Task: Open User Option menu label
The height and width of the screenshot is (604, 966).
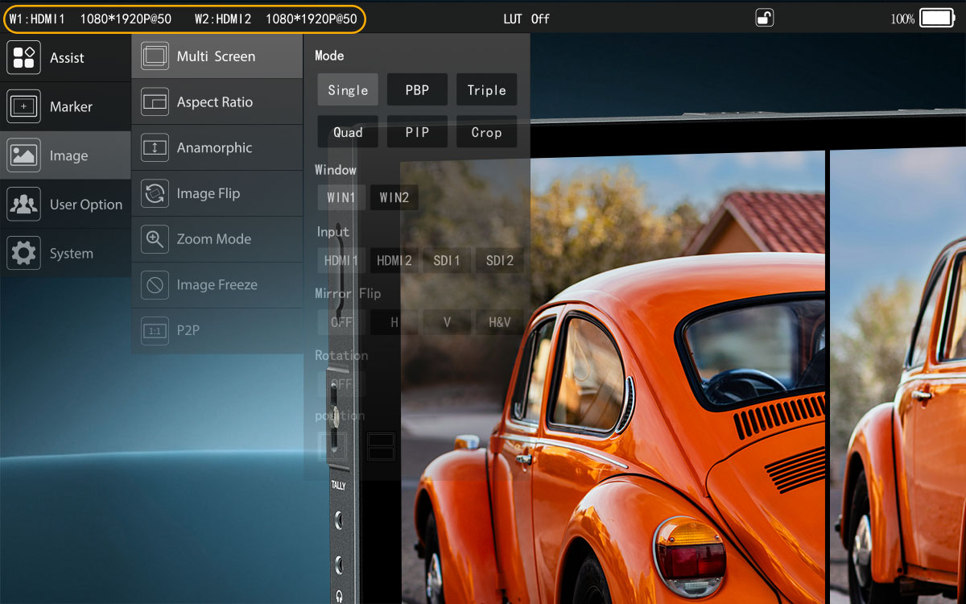Action: 86,205
